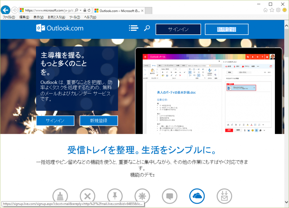Open the ファイル(F) menu
Image resolution: width=289 pixels, height=208 pixels.
click(x=9, y=17)
